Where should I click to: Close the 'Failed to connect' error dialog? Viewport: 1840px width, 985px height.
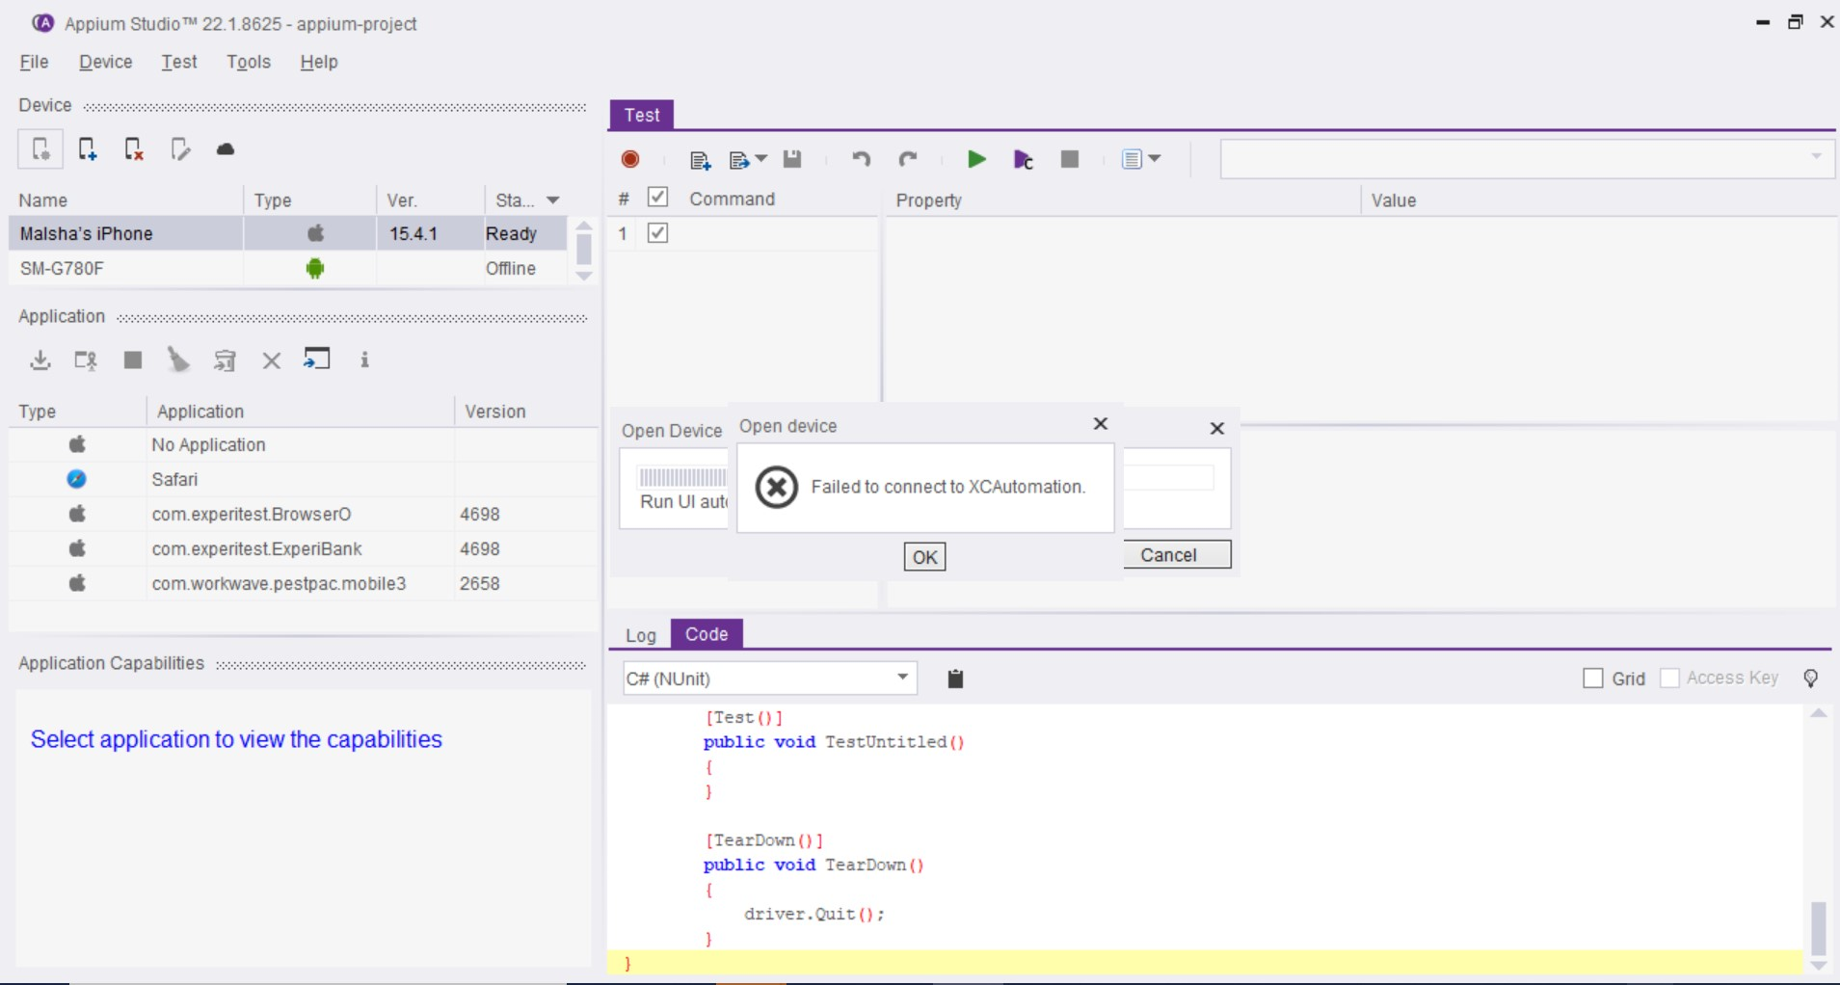click(x=1101, y=424)
